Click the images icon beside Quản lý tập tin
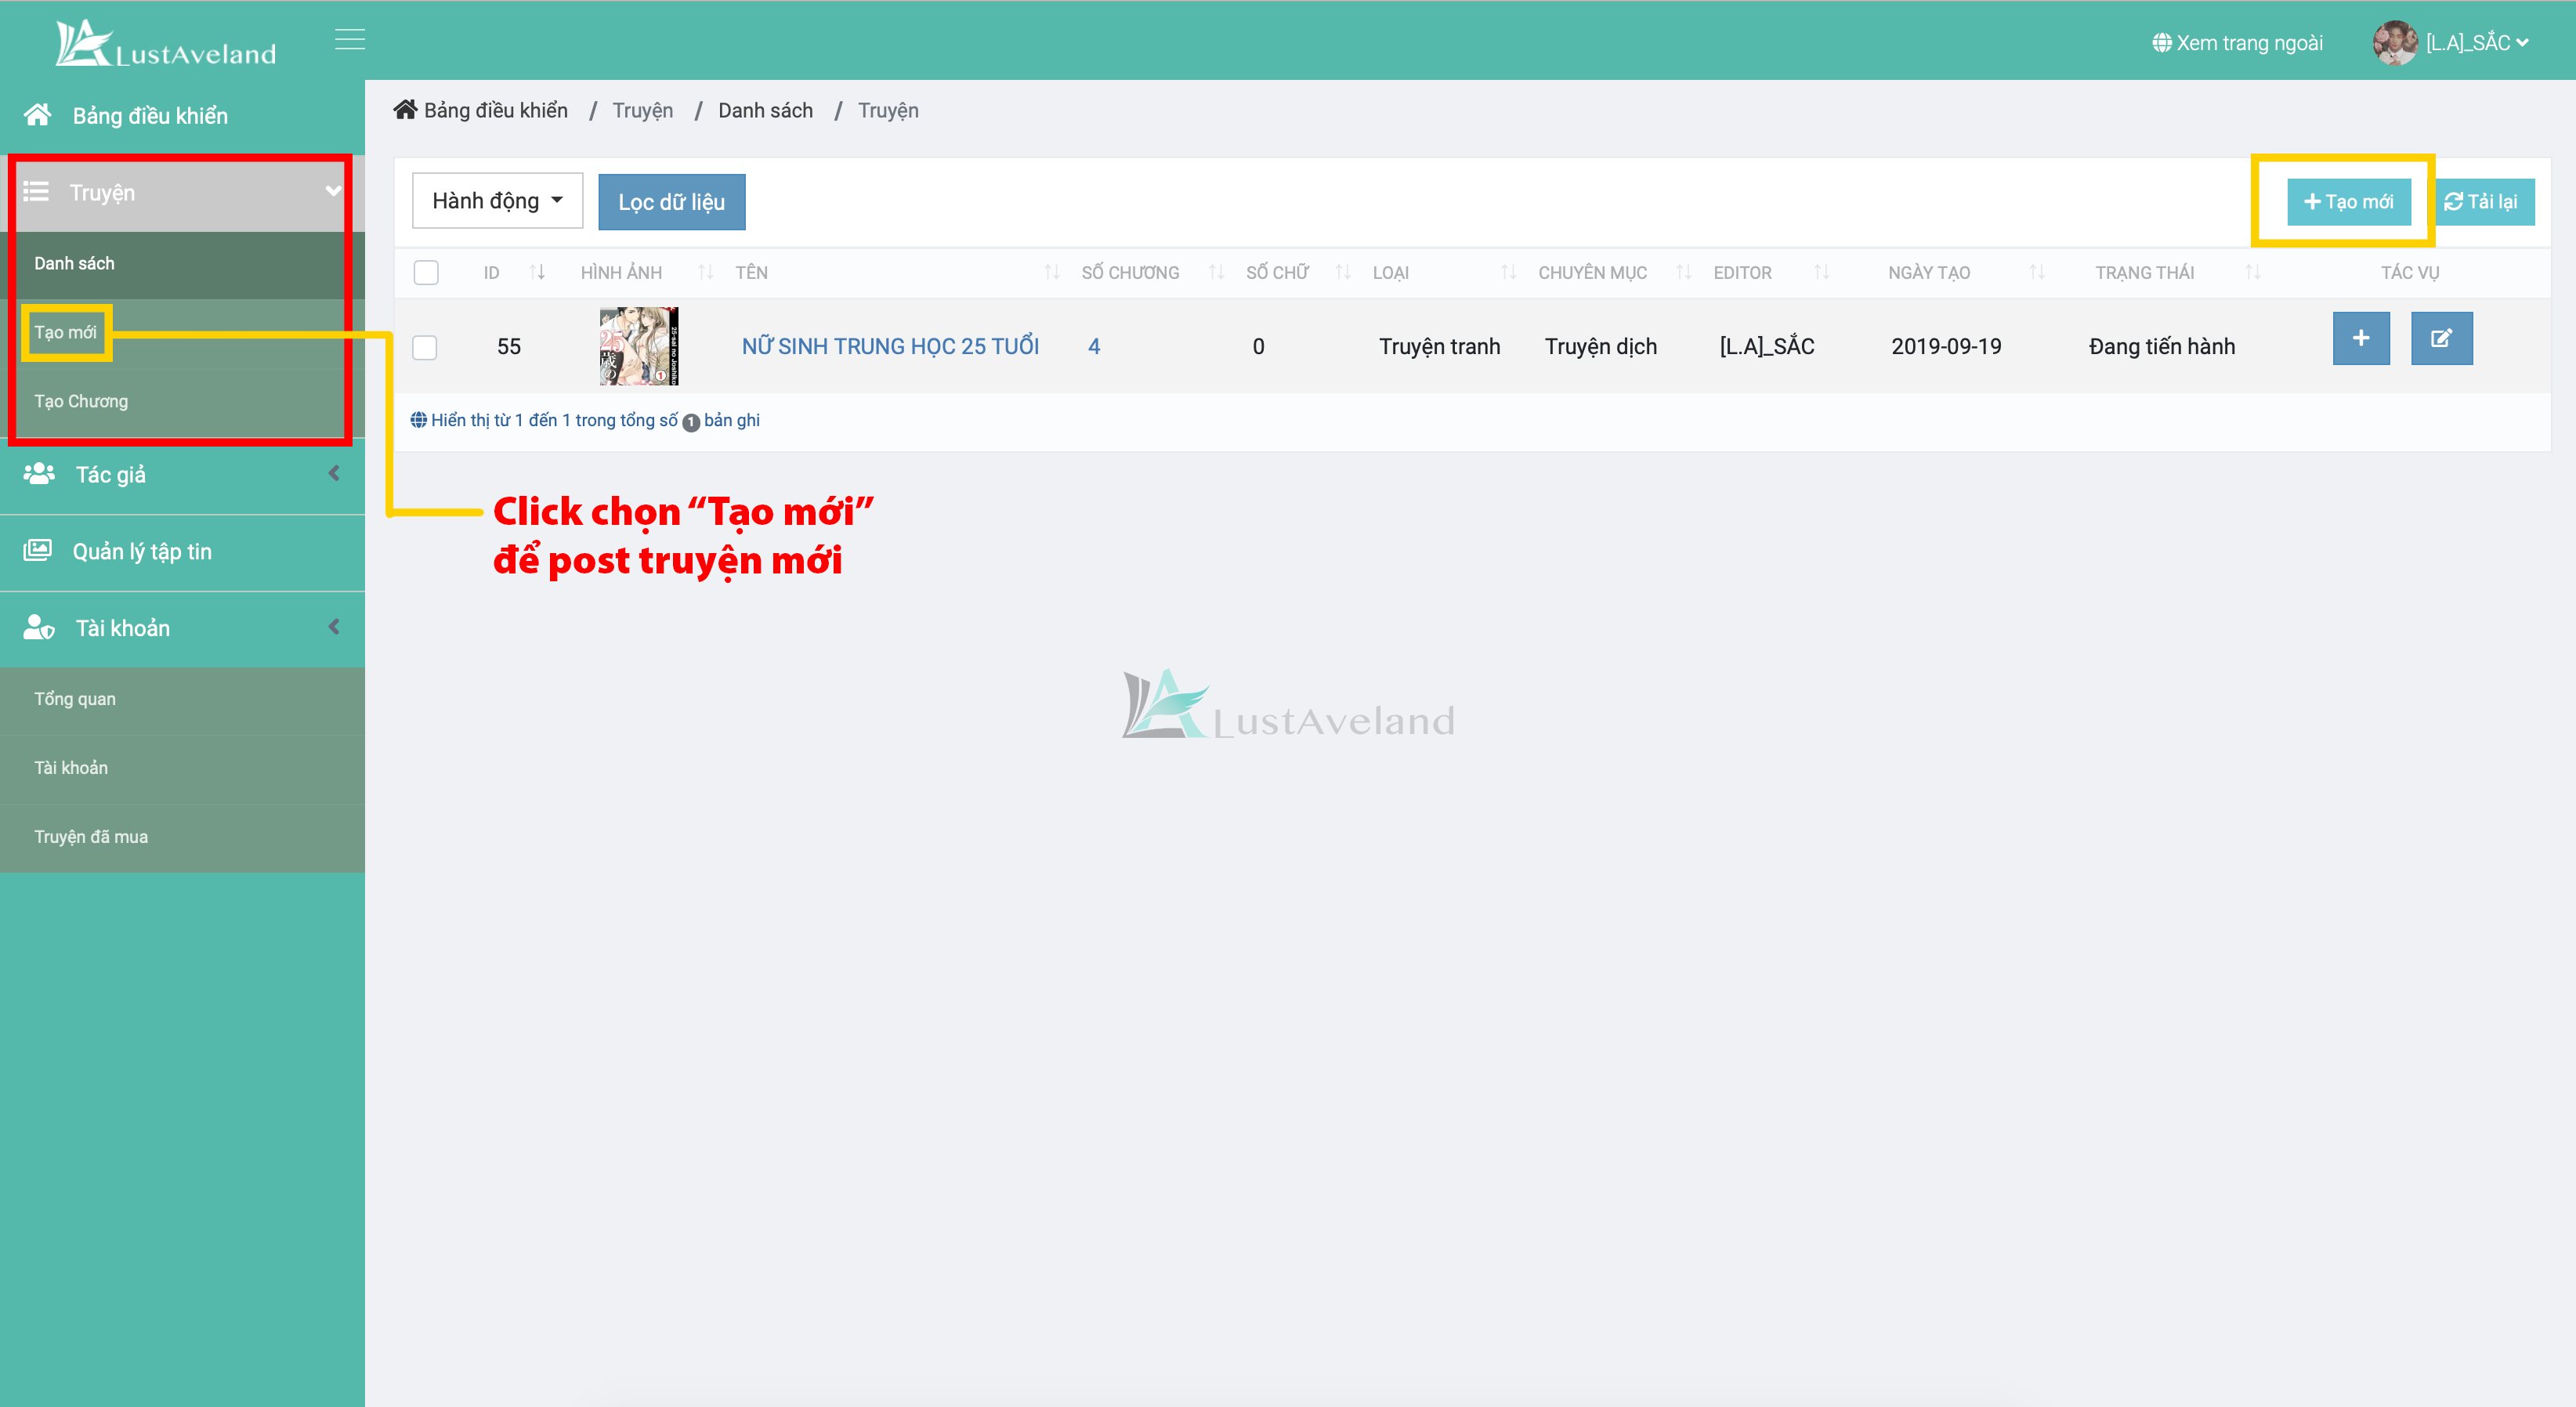Screen dimensions: 2576x1407 pyautogui.click(x=38, y=550)
